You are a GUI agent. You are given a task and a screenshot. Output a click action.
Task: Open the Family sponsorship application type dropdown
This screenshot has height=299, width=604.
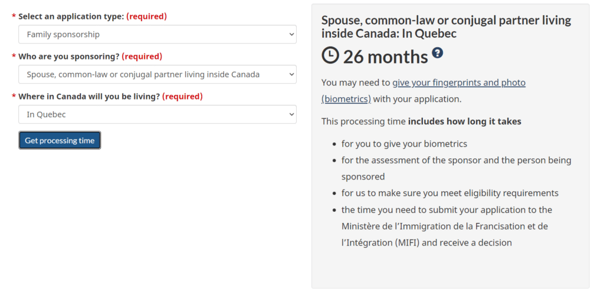[157, 34]
